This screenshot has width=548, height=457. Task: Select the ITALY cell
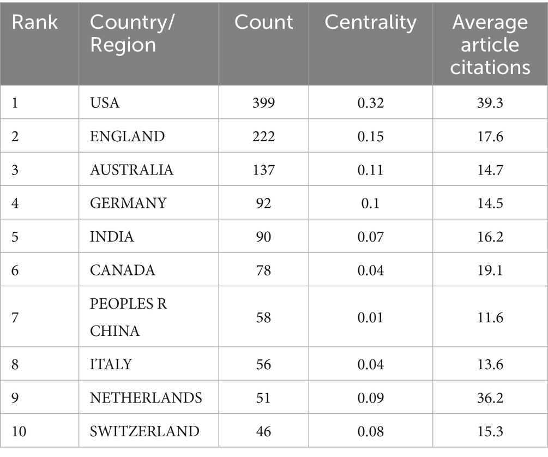(111, 364)
